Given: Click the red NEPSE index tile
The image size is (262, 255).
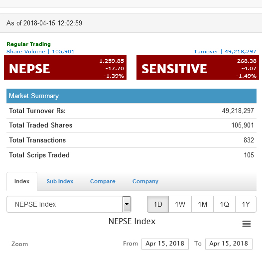Looking at the screenshot, I should point(65,67).
